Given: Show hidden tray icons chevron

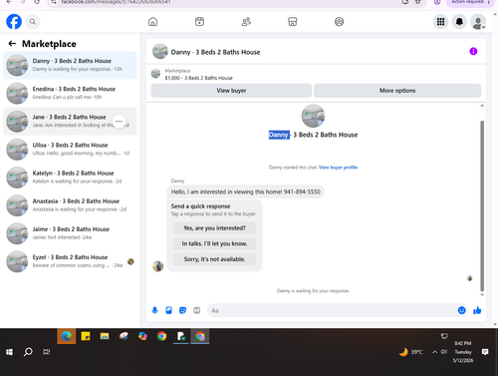Looking at the screenshot, I should [x=434, y=352].
